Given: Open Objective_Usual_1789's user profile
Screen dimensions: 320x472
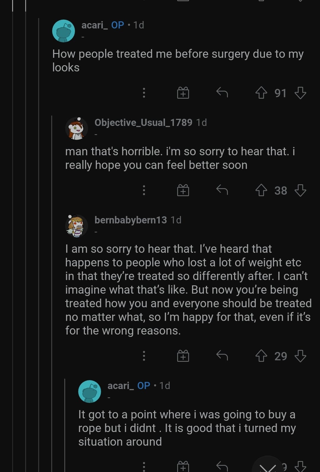Looking at the screenshot, I should (x=143, y=122).
